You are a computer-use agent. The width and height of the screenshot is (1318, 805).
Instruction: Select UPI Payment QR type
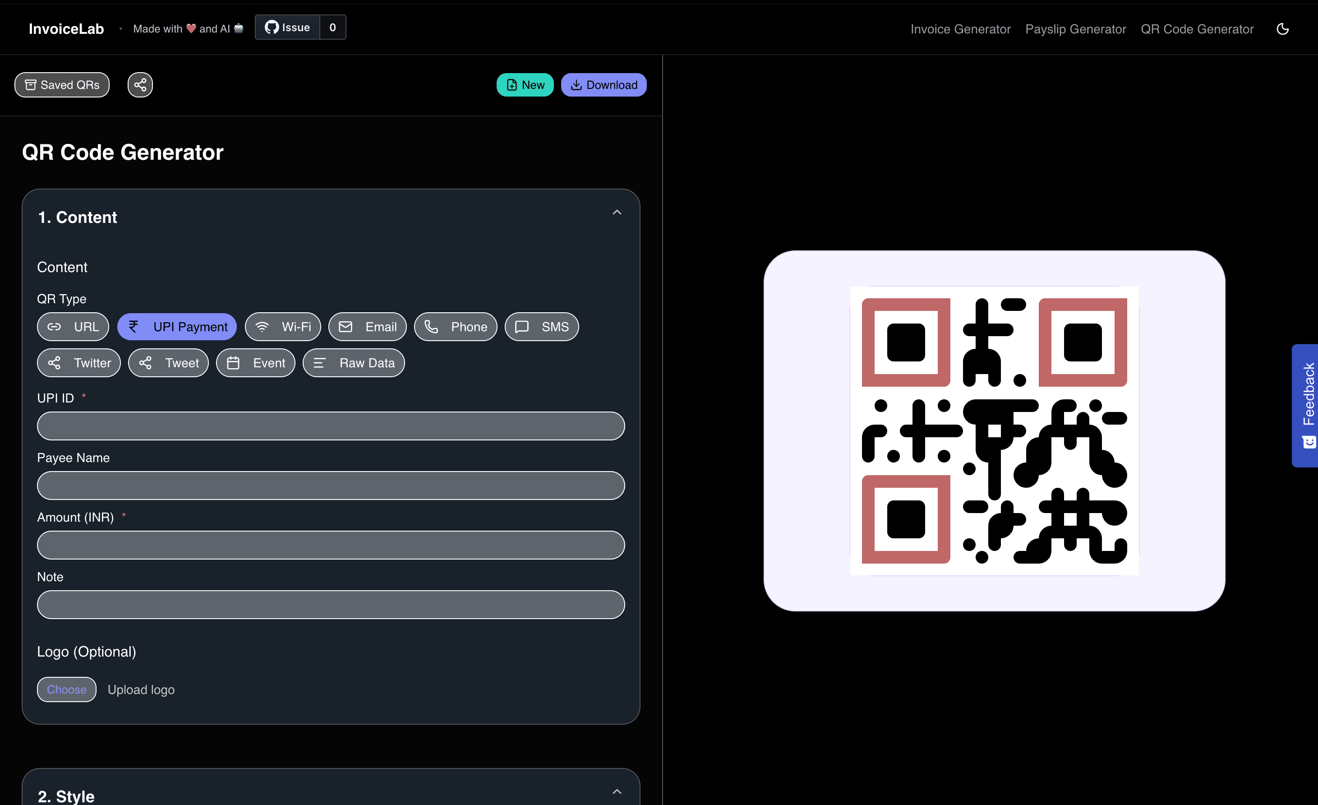(x=177, y=327)
